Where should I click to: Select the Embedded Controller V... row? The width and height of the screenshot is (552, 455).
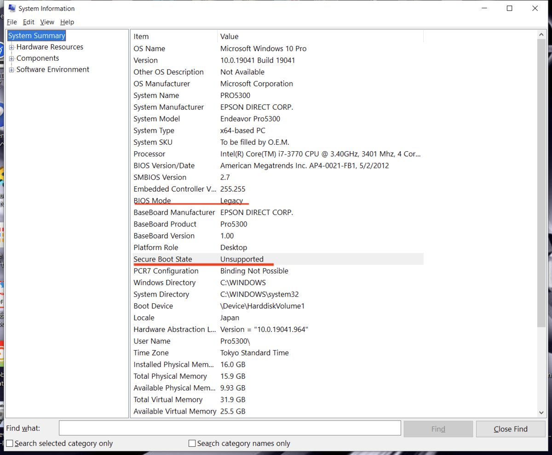click(278, 189)
